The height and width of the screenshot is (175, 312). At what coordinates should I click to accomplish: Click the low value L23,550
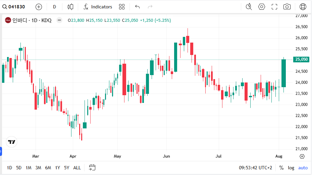pyautogui.click(x=112, y=20)
